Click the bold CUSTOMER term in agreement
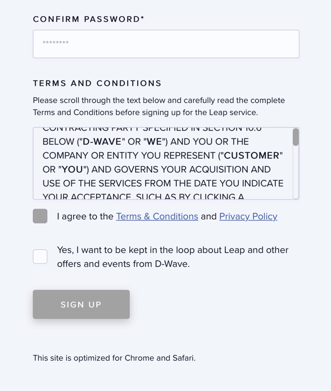 click(251, 155)
